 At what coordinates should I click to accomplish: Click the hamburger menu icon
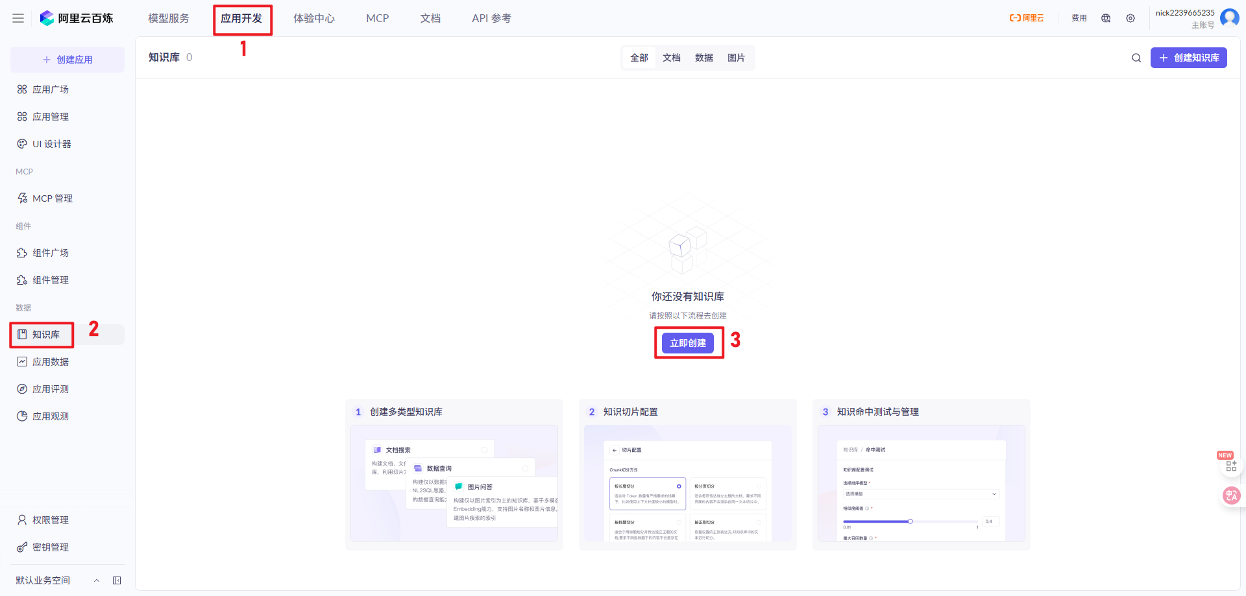coord(18,18)
